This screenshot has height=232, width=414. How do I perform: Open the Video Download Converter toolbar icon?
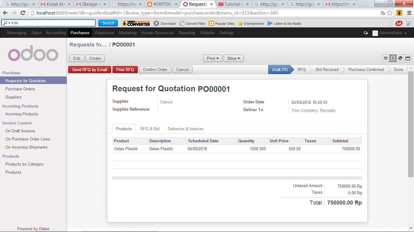point(135,23)
